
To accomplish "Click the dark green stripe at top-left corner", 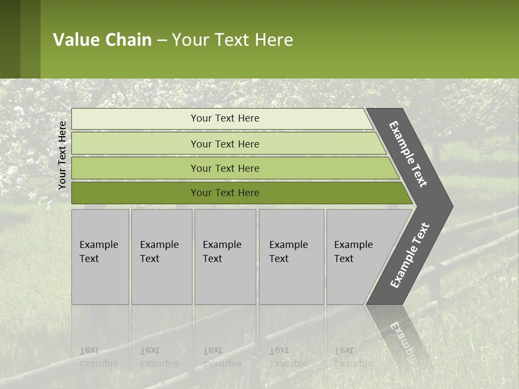I will click(10, 39).
